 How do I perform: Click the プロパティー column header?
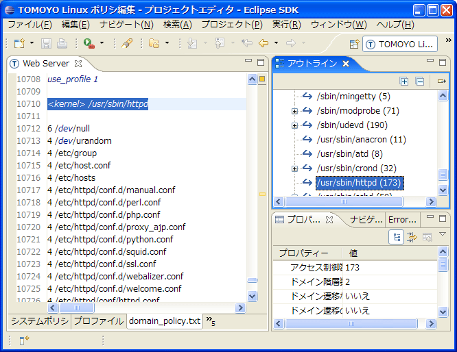[x=307, y=253]
